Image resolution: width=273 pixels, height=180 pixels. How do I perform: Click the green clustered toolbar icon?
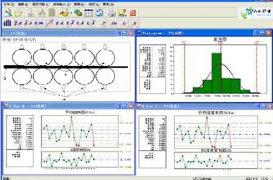(78, 13)
